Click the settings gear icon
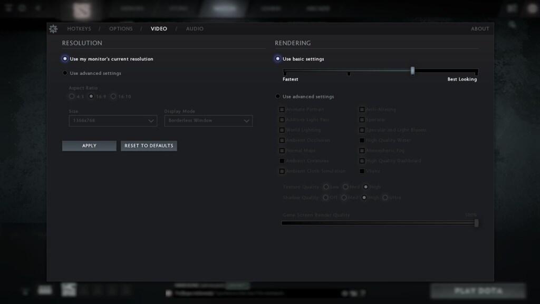The image size is (540, 304). click(x=53, y=29)
